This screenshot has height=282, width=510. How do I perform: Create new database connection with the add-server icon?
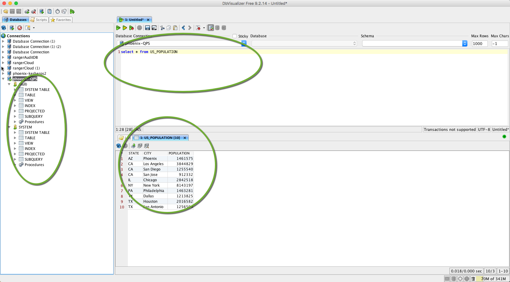12,28
